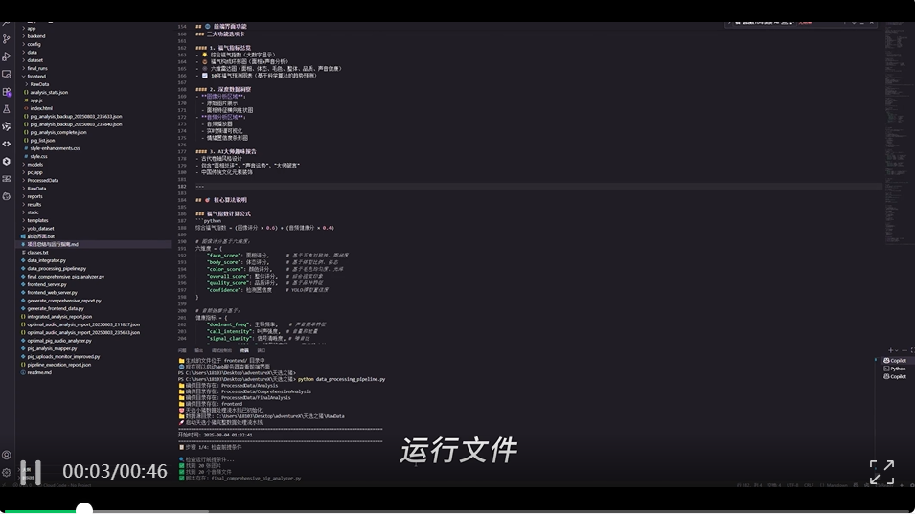
Task: Click the video player pause button
Action: (31, 472)
